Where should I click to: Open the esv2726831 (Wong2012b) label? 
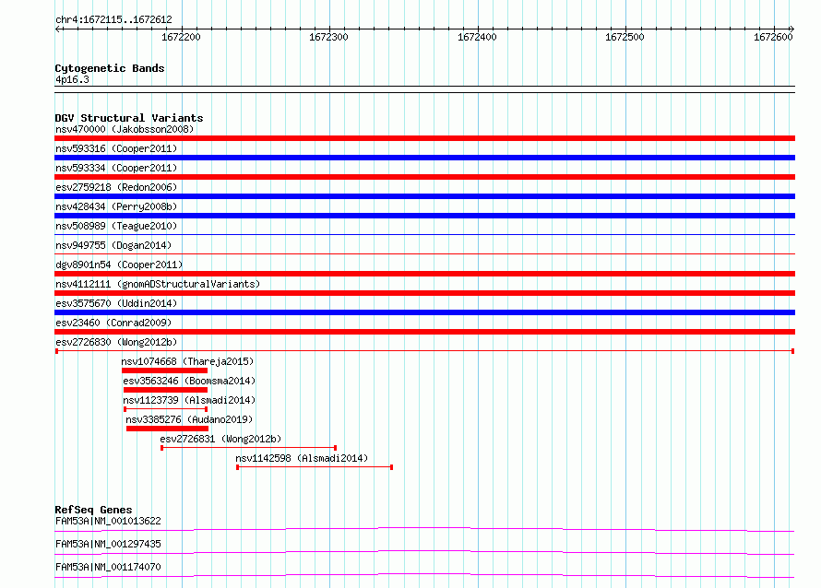click(220, 439)
